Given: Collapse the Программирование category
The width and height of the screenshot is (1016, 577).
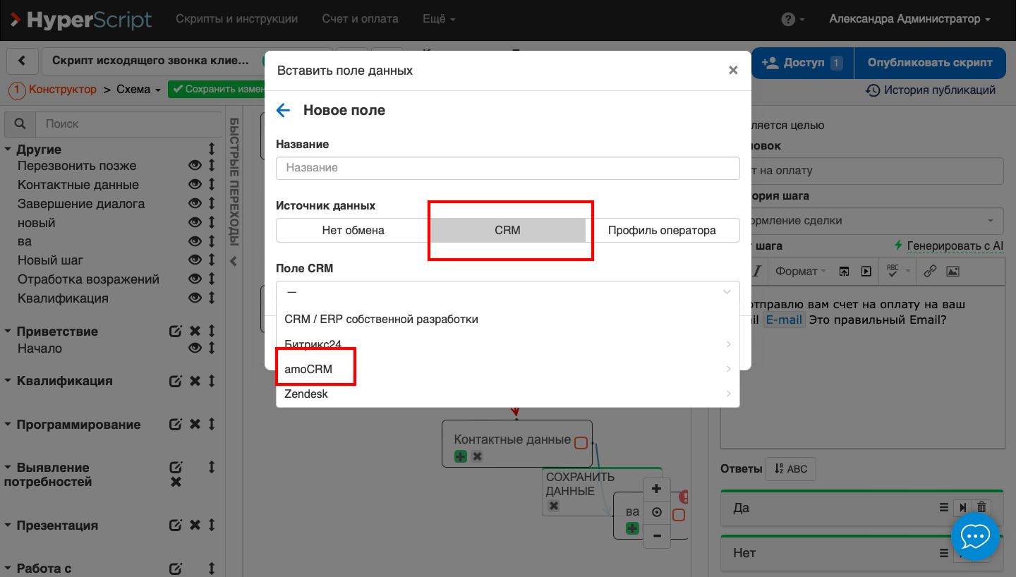Looking at the screenshot, I should coord(8,425).
